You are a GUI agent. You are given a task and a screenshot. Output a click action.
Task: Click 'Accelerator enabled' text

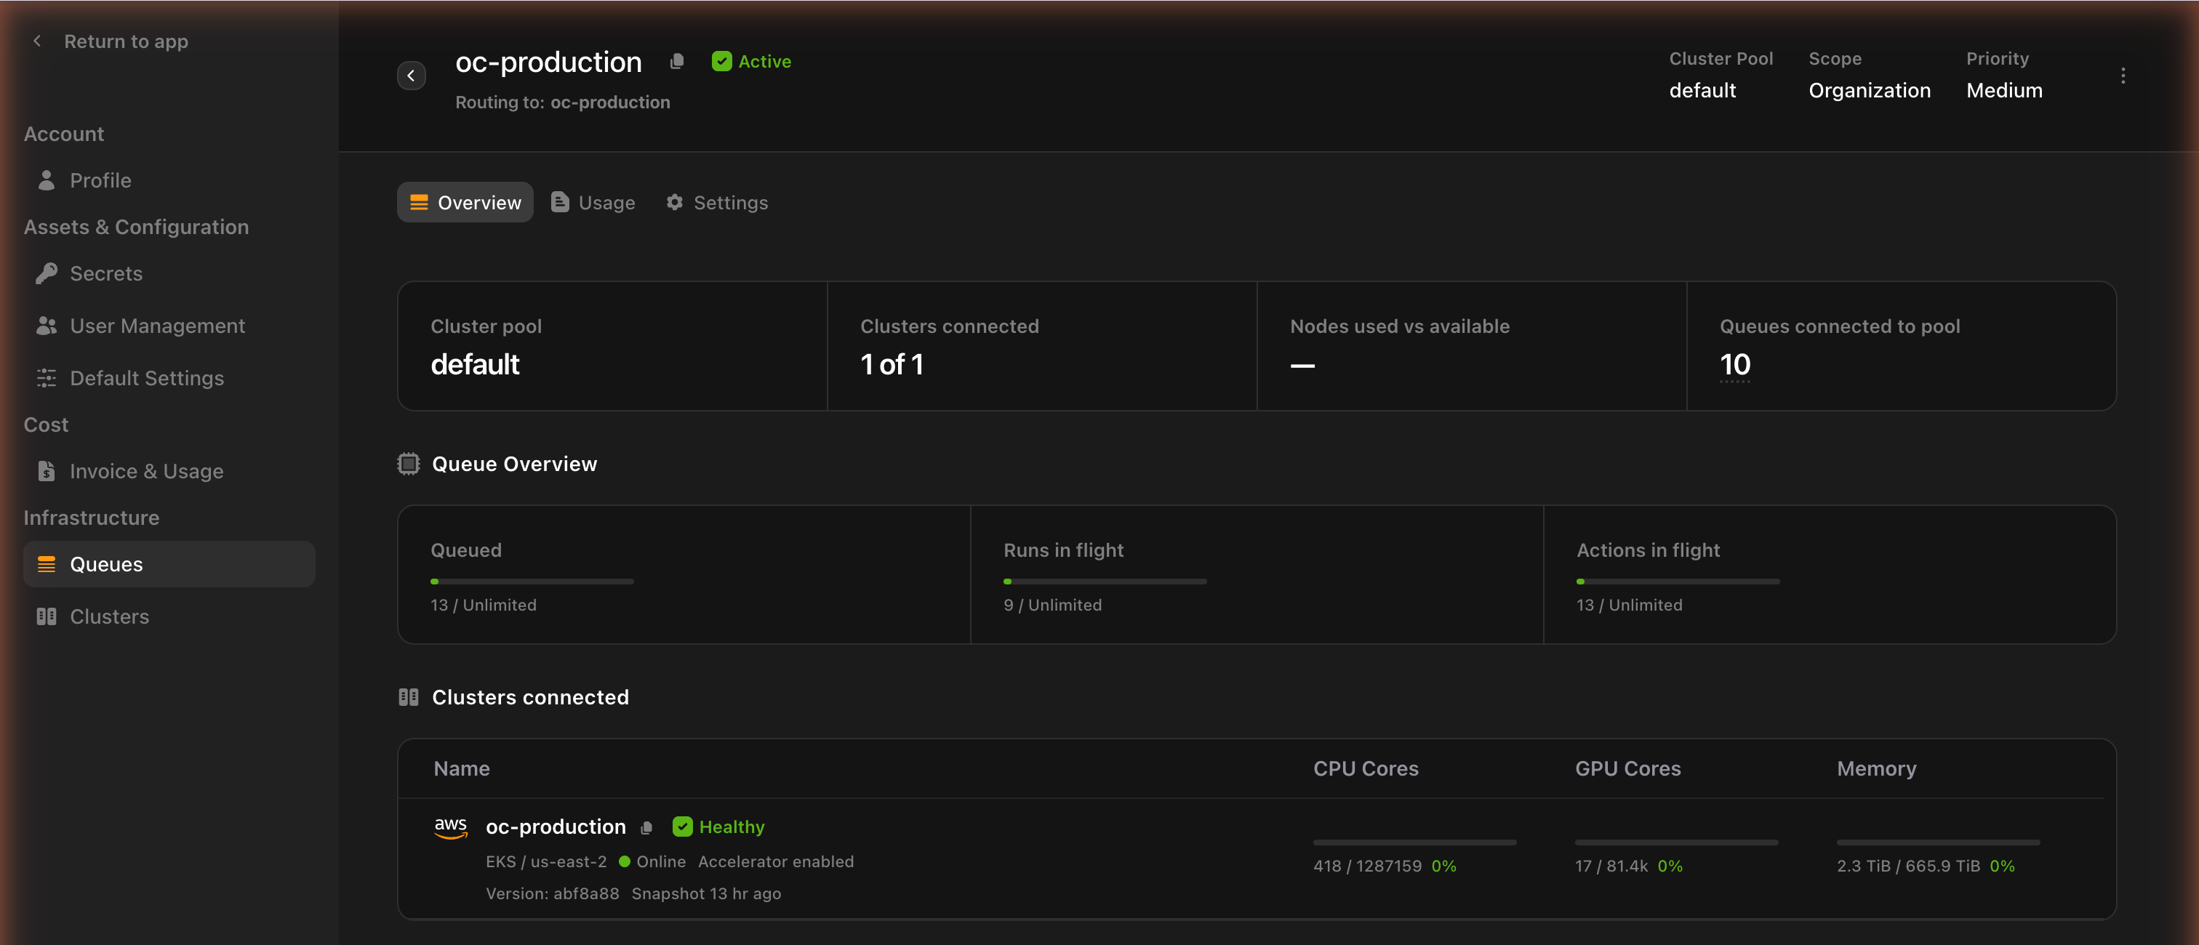776,861
